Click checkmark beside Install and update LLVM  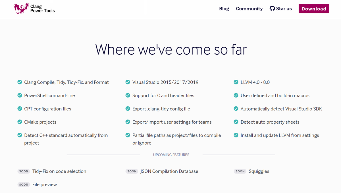tap(236, 135)
